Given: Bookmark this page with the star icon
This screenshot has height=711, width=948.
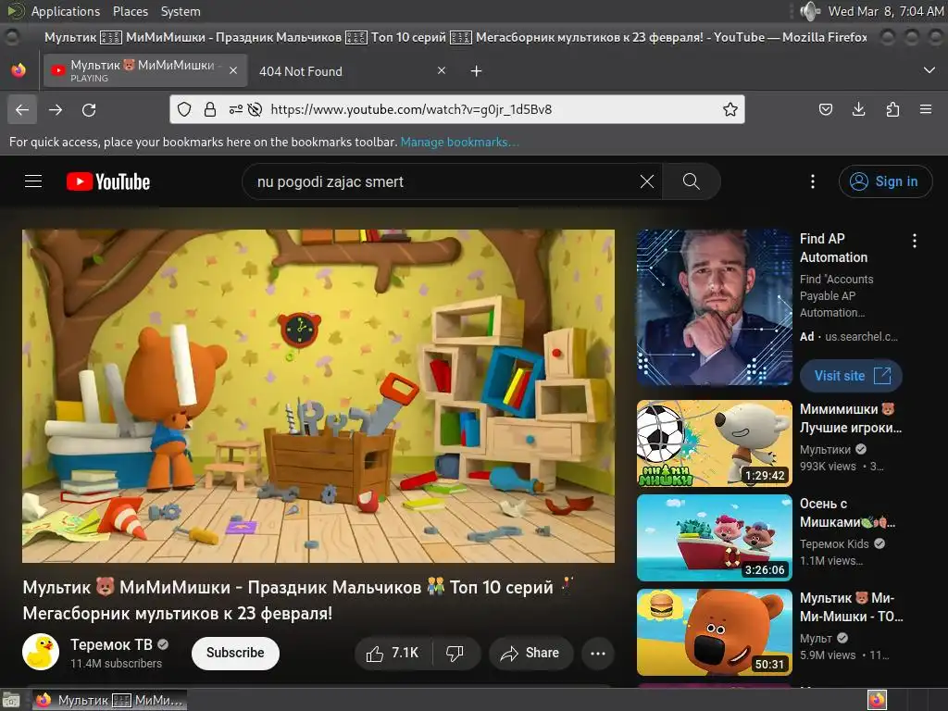Looking at the screenshot, I should pyautogui.click(x=730, y=109).
